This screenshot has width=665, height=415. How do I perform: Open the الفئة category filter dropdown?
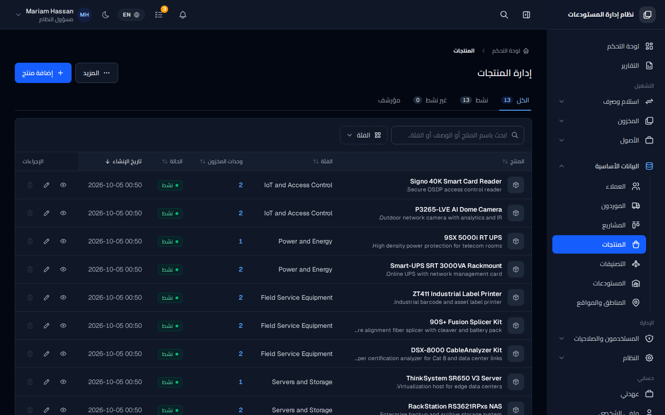coord(363,135)
